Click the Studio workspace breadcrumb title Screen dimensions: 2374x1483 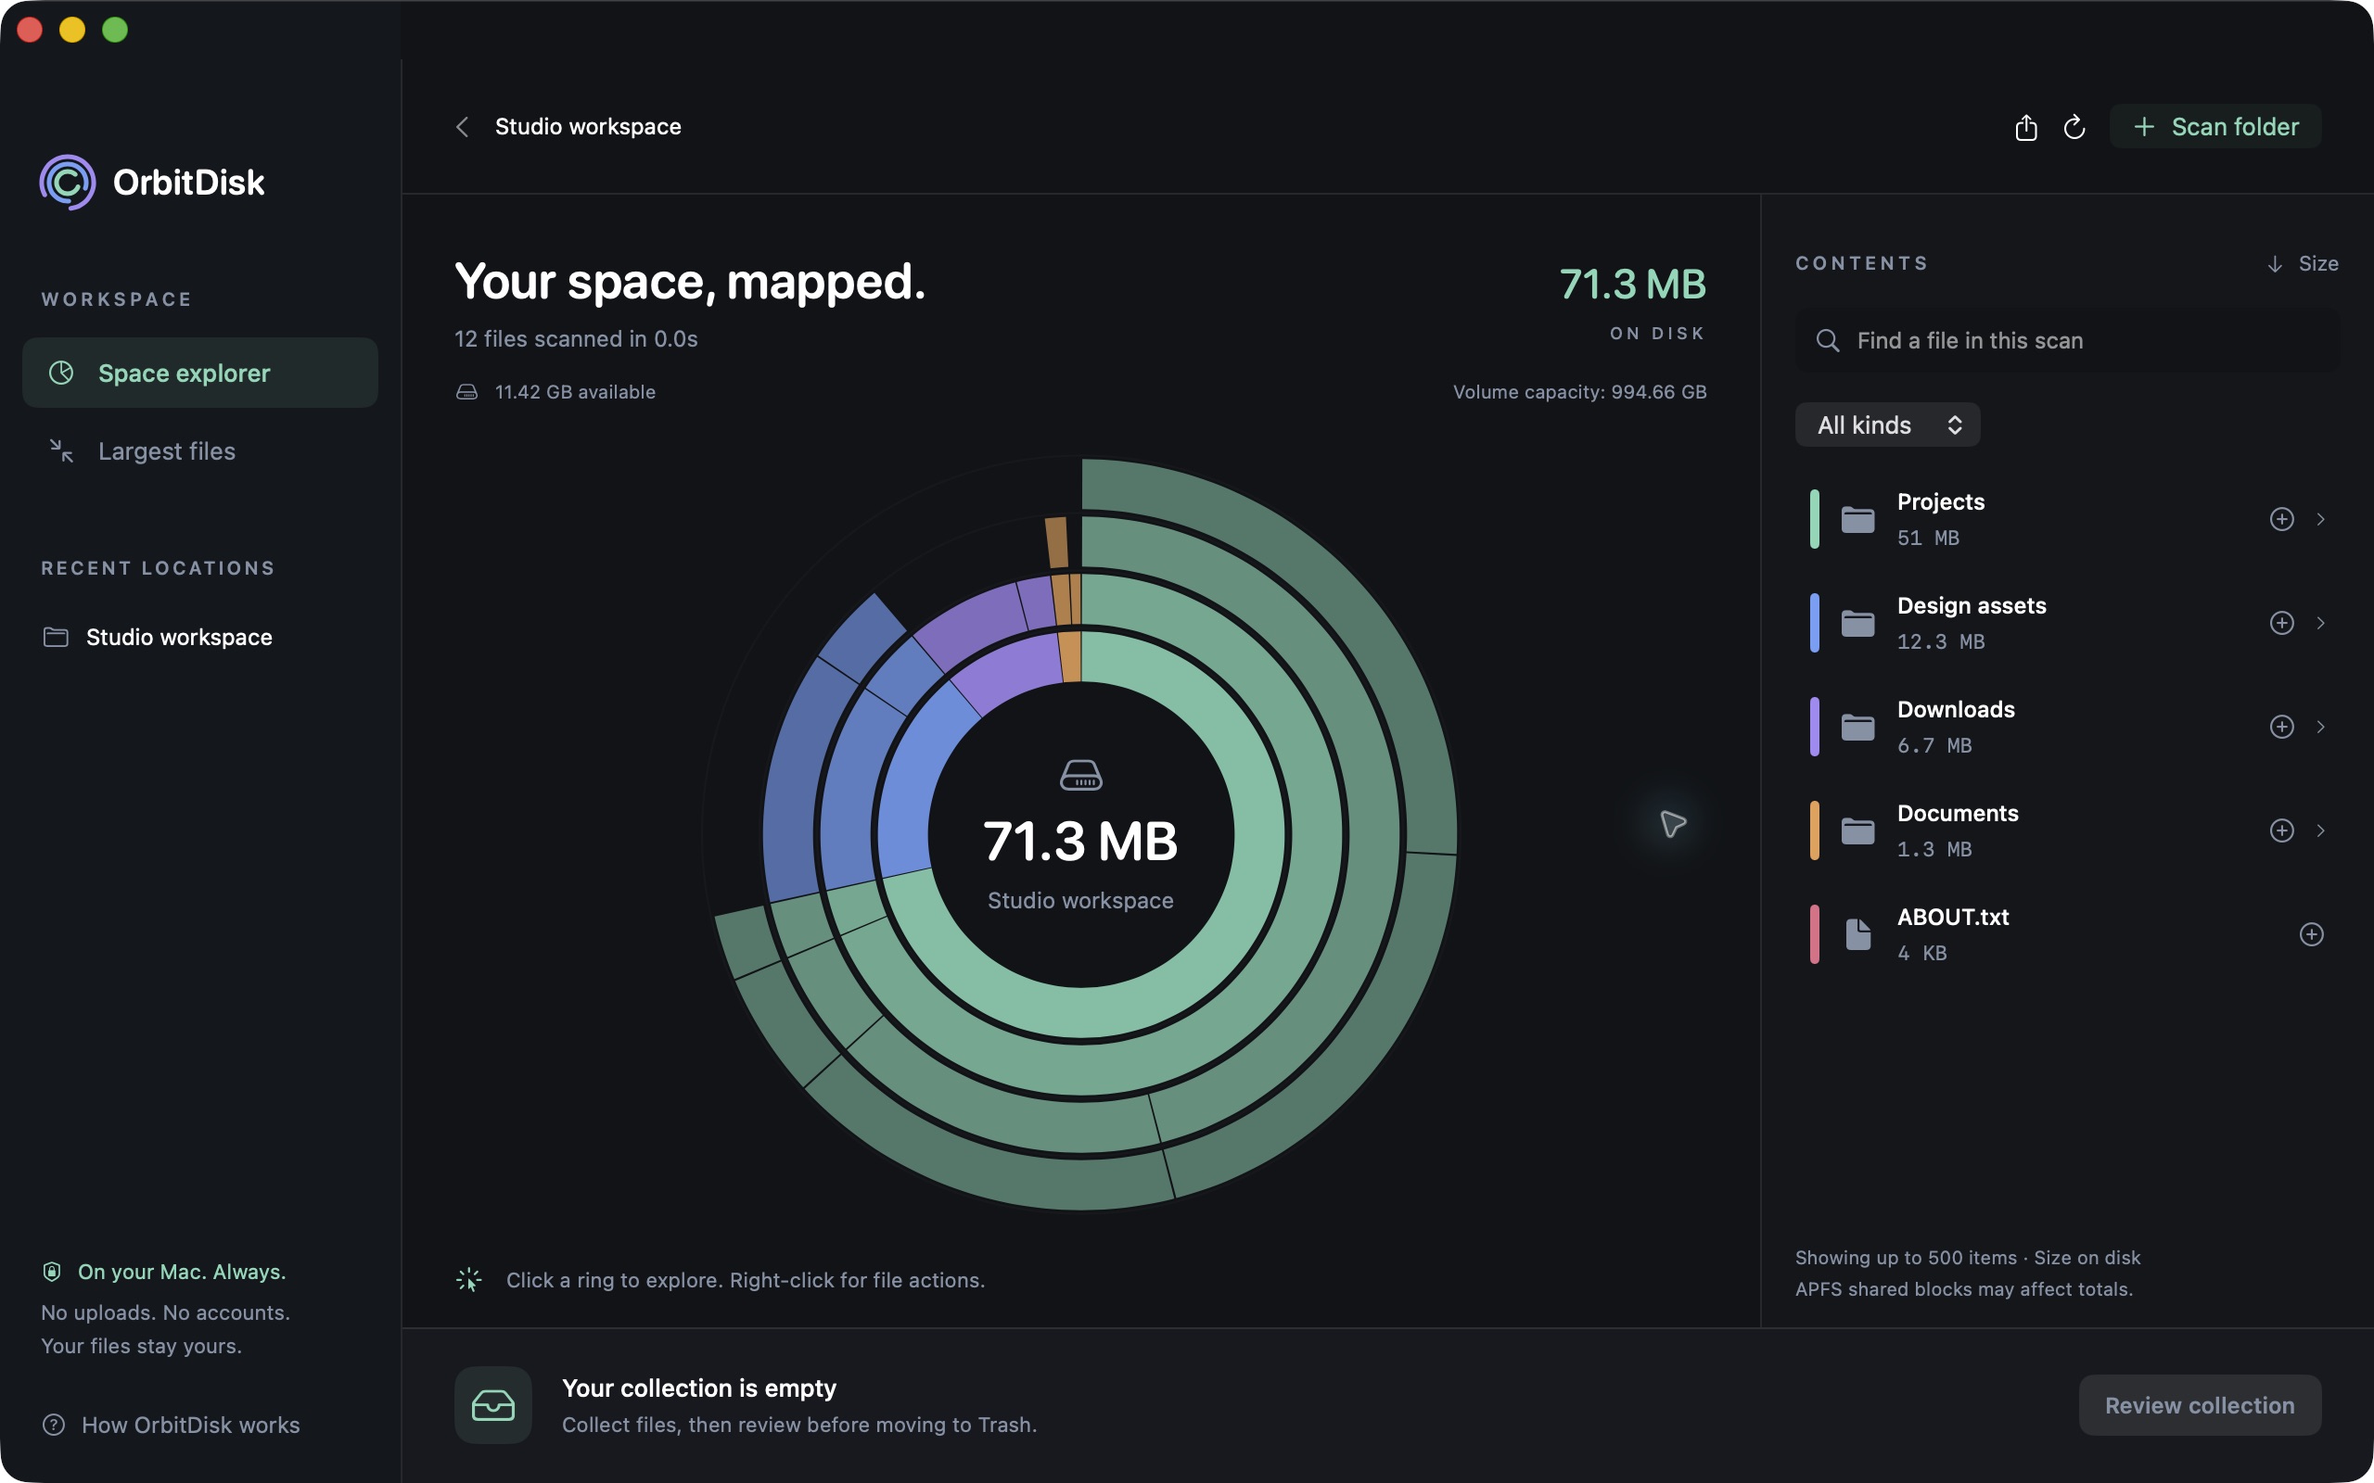(x=588, y=127)
